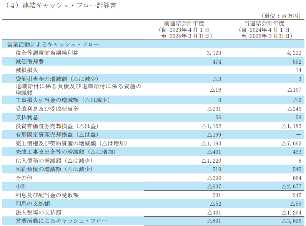Click the 税金等調整前当期純利益 row label
The height and width of the screenshot is (226, 306).
click(47, 53)
